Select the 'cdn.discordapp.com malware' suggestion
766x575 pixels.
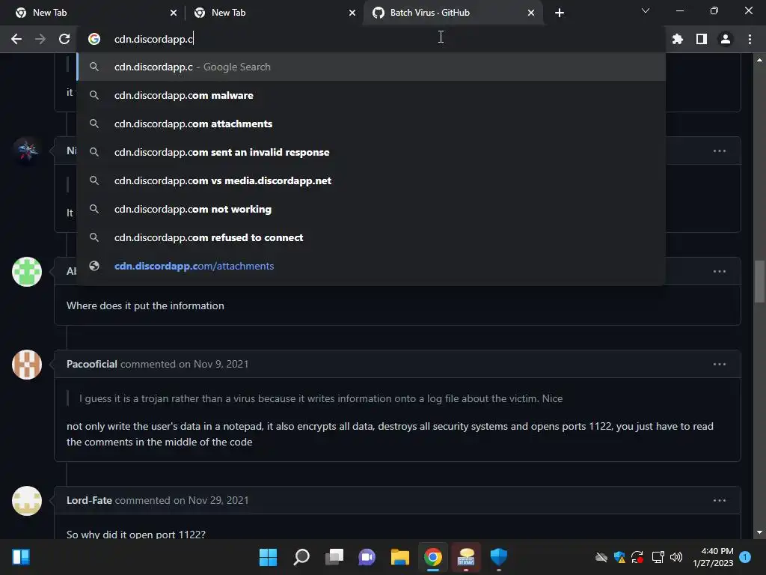pos(371,95)
